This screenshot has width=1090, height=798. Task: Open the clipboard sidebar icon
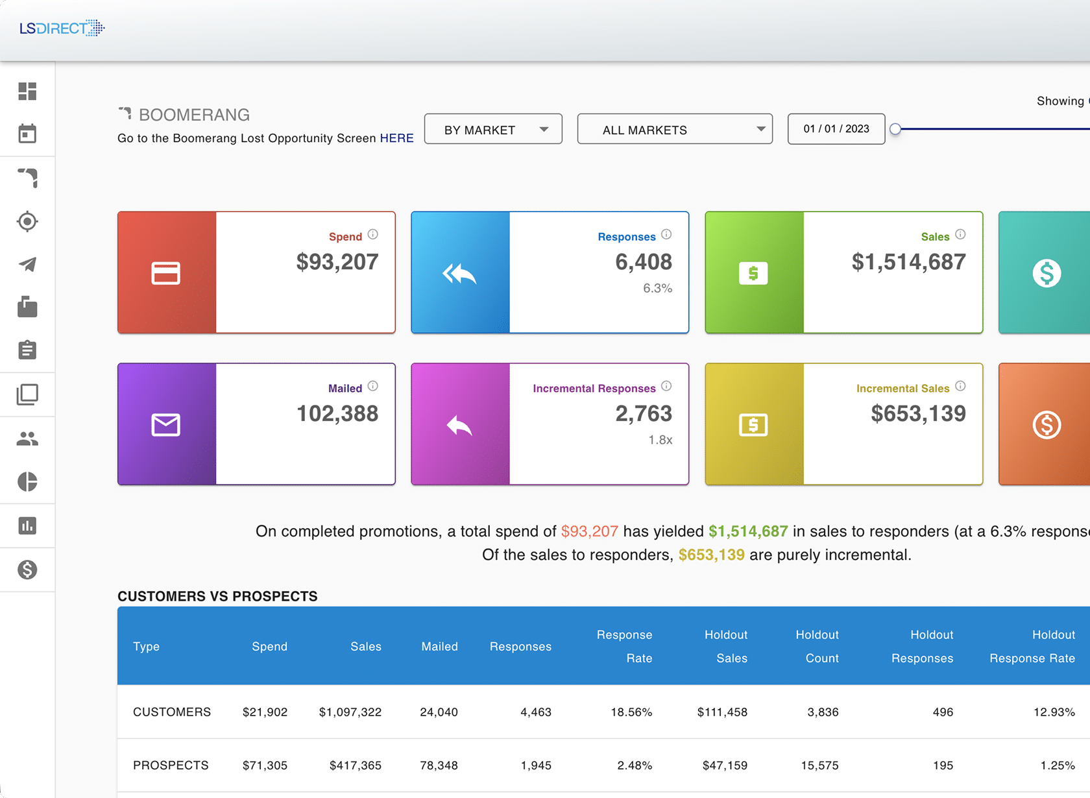coord(27,350)
